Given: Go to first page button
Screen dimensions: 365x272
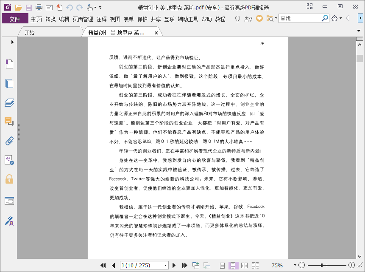Looking at the screenshot, I should tap(103, 265).
